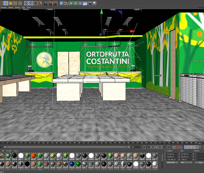Open the Options viewport menu
The width and height of the screenshot is (204, 173).
point(17,7)
